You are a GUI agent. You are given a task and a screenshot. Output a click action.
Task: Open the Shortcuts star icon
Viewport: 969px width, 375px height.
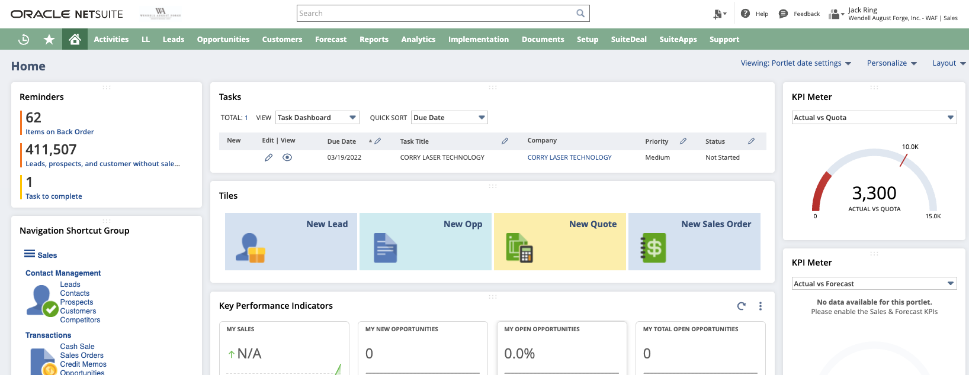coord(49,40)
